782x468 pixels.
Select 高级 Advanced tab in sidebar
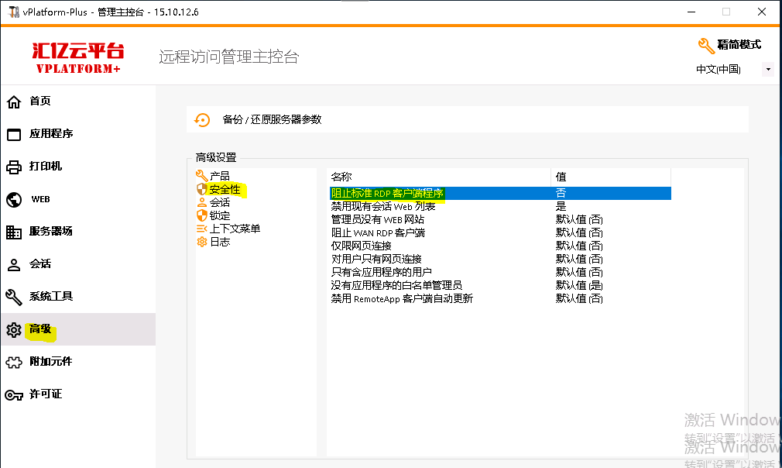(40, 329)
